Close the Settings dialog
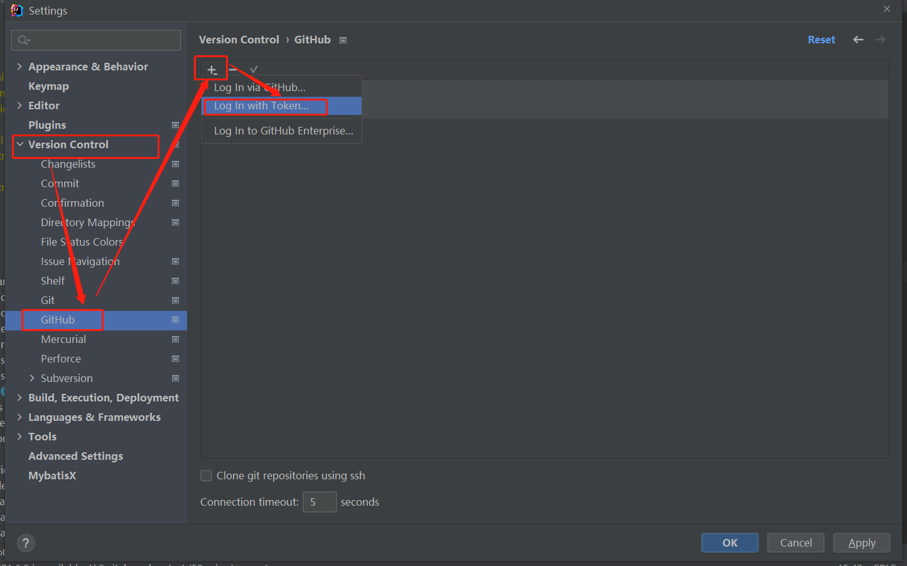907x566 pixels. coord(887,9)
